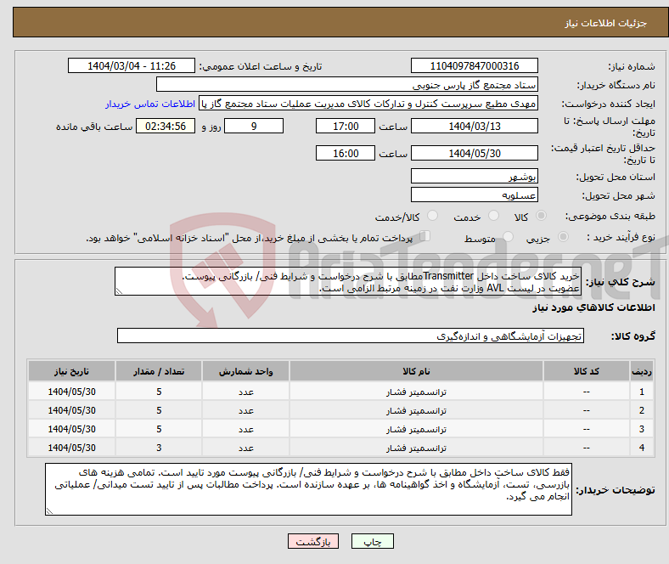
Task: Click the نام کالا column header
Action: pyautogui.click(x=416, y=371)
